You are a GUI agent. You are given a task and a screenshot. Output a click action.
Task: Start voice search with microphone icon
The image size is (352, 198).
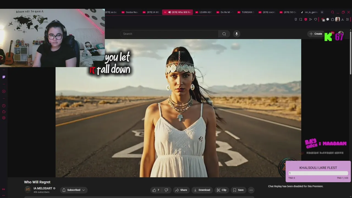[x=237, y=34]
